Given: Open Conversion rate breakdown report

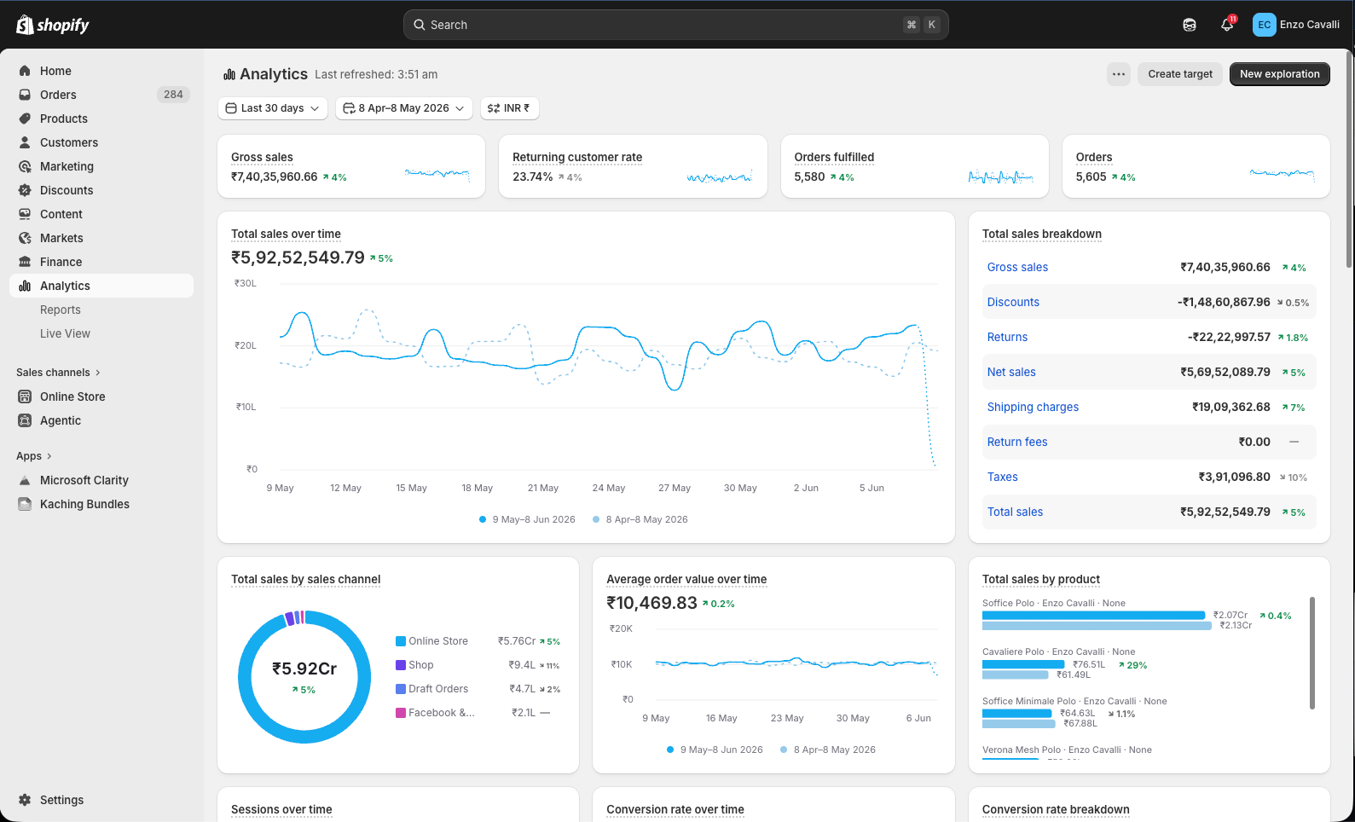Looking at the screenshot, I should click(x=1056, y=809).
